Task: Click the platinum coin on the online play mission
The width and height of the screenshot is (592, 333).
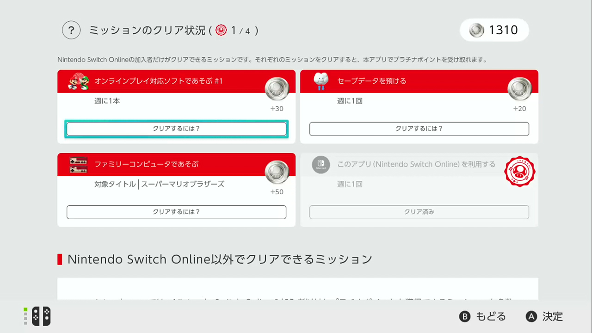Action: (277, 89)
